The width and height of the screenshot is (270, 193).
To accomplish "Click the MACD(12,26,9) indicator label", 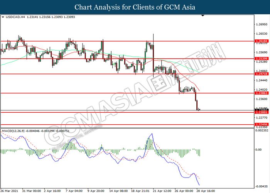I will click(x=13, y=131).
